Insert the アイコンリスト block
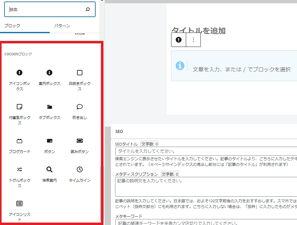This screenshot has height=225, width=297. [x=19, y=211]
